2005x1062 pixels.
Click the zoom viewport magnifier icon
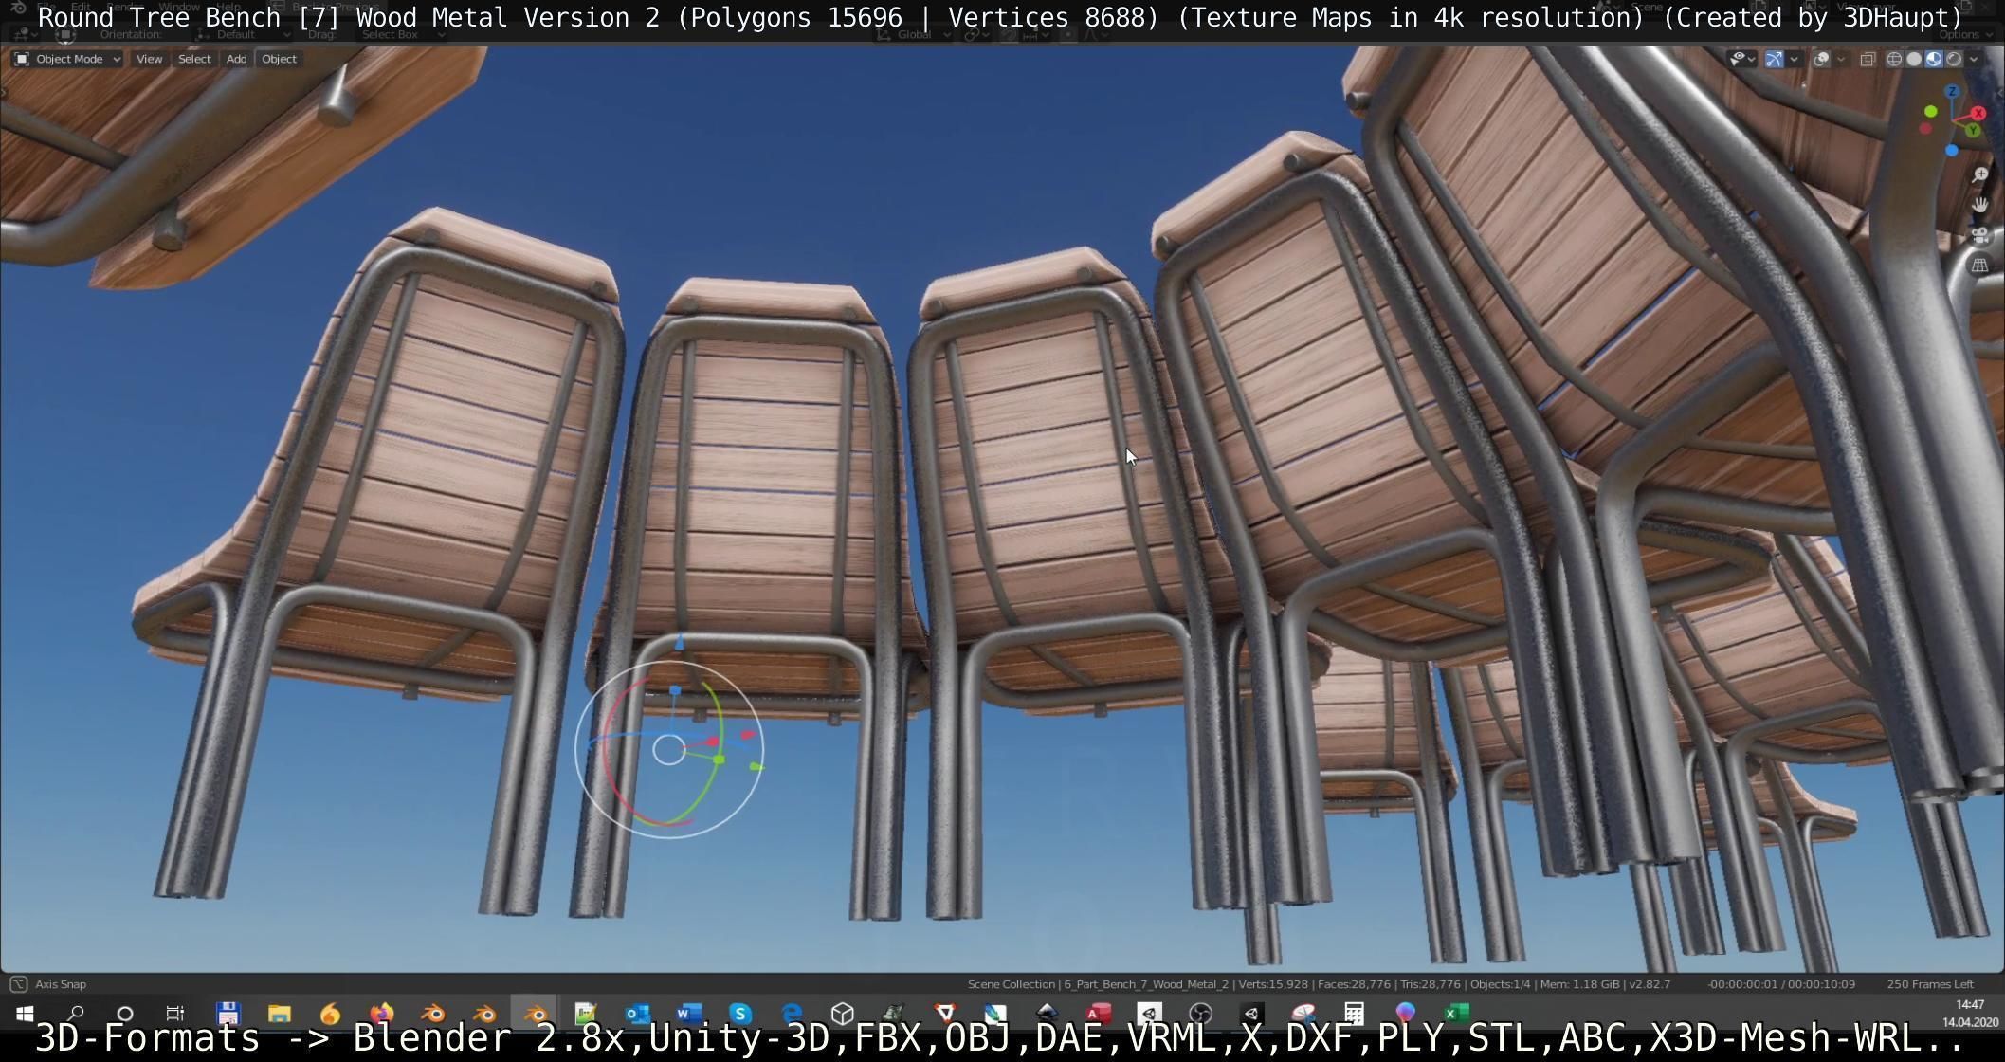[x=1979, y=175]
